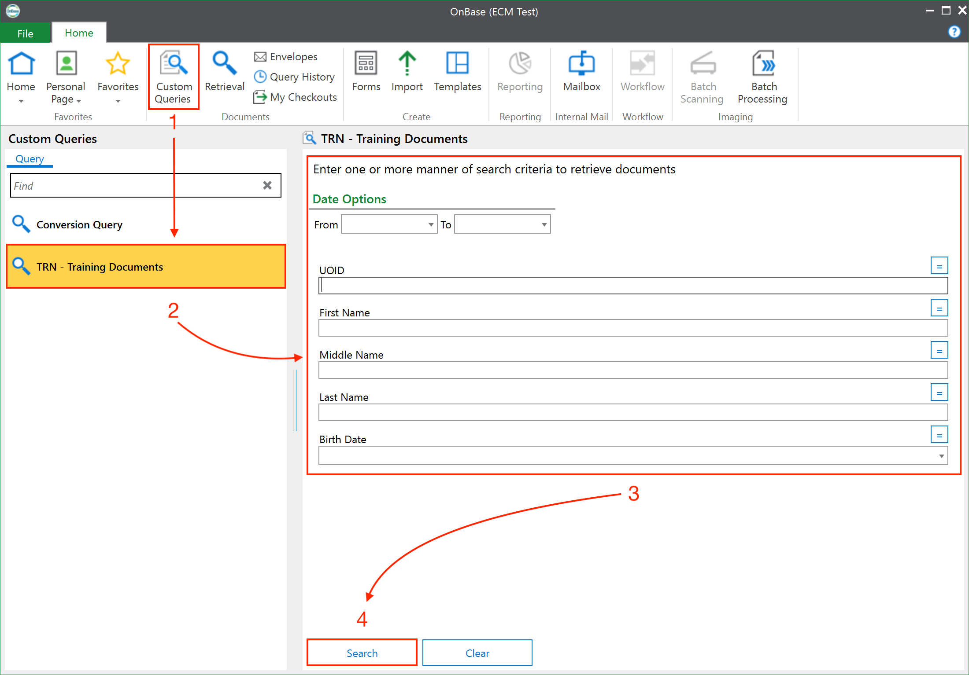The width and height of the screenshot is (969, 675).
Task: Expand the Personal Page dropdown arrow
Action: pyautogui.click(x=79, y=101)
